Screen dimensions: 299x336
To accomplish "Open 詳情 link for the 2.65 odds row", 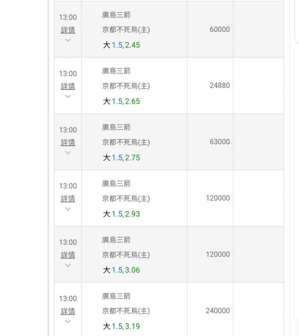I will (x=68, y=86).
